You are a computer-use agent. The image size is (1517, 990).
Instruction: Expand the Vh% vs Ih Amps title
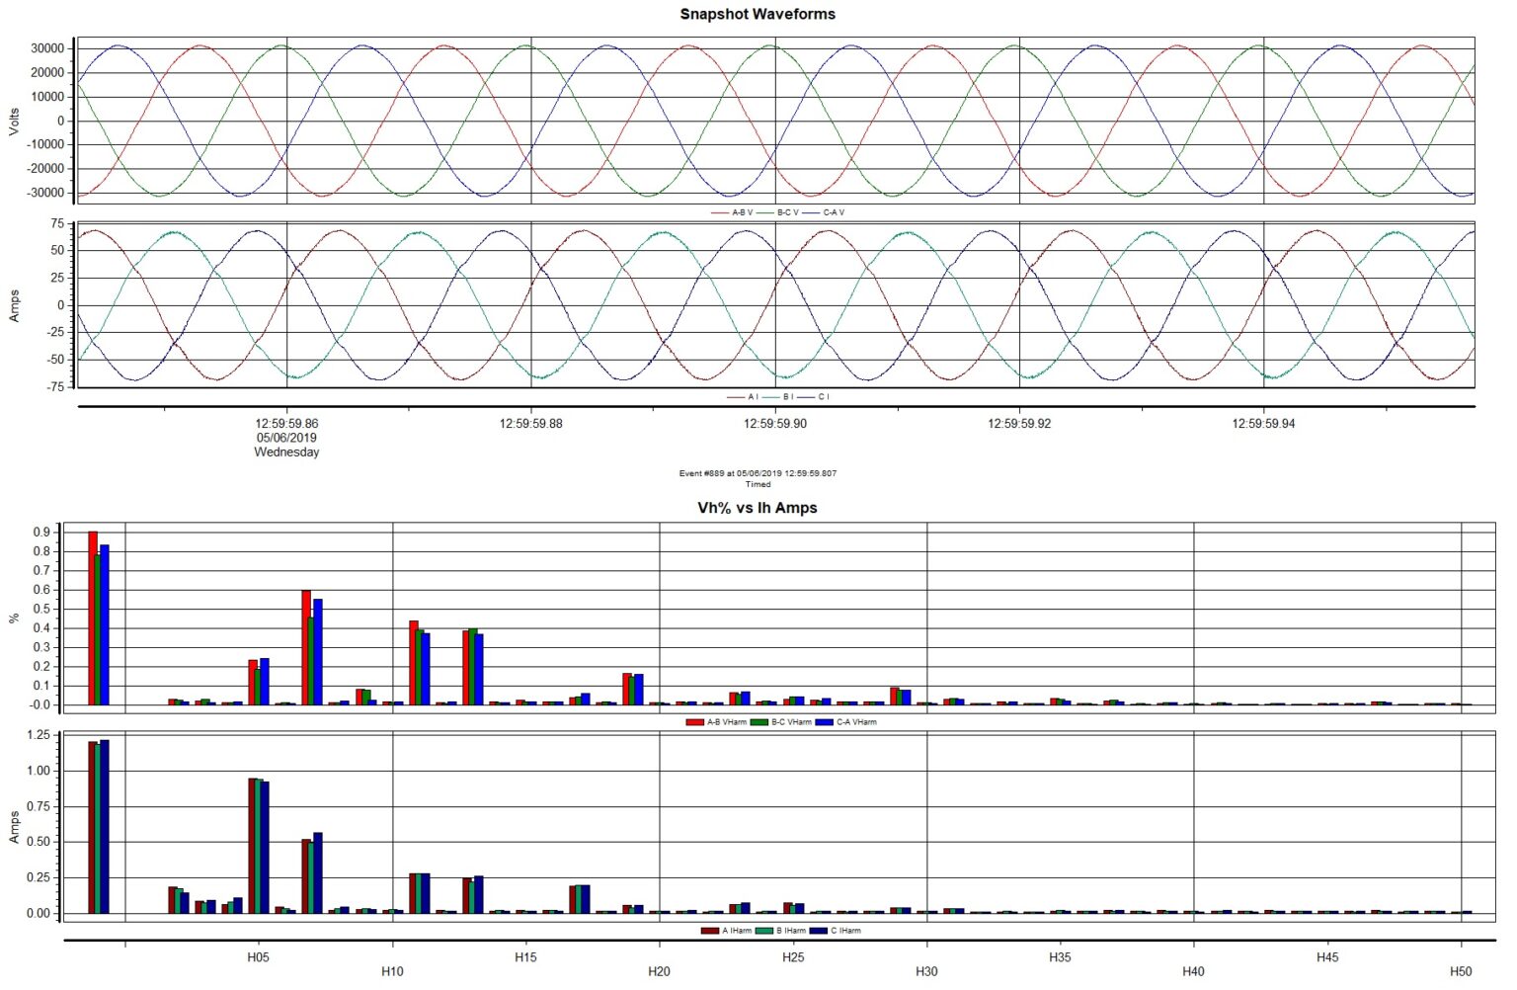(x=758, y=509)
